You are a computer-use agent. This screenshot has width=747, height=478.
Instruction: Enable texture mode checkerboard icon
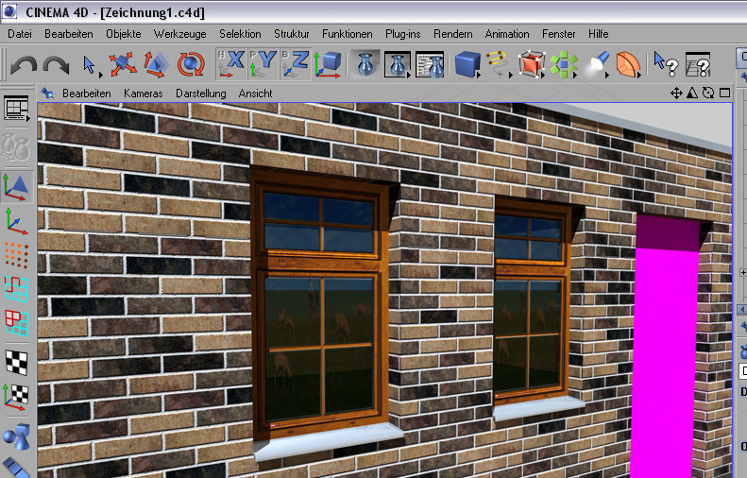16,362
